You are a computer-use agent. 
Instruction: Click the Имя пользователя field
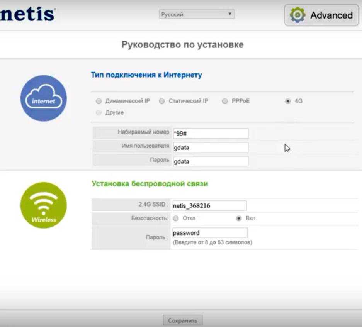click(210, 147)
